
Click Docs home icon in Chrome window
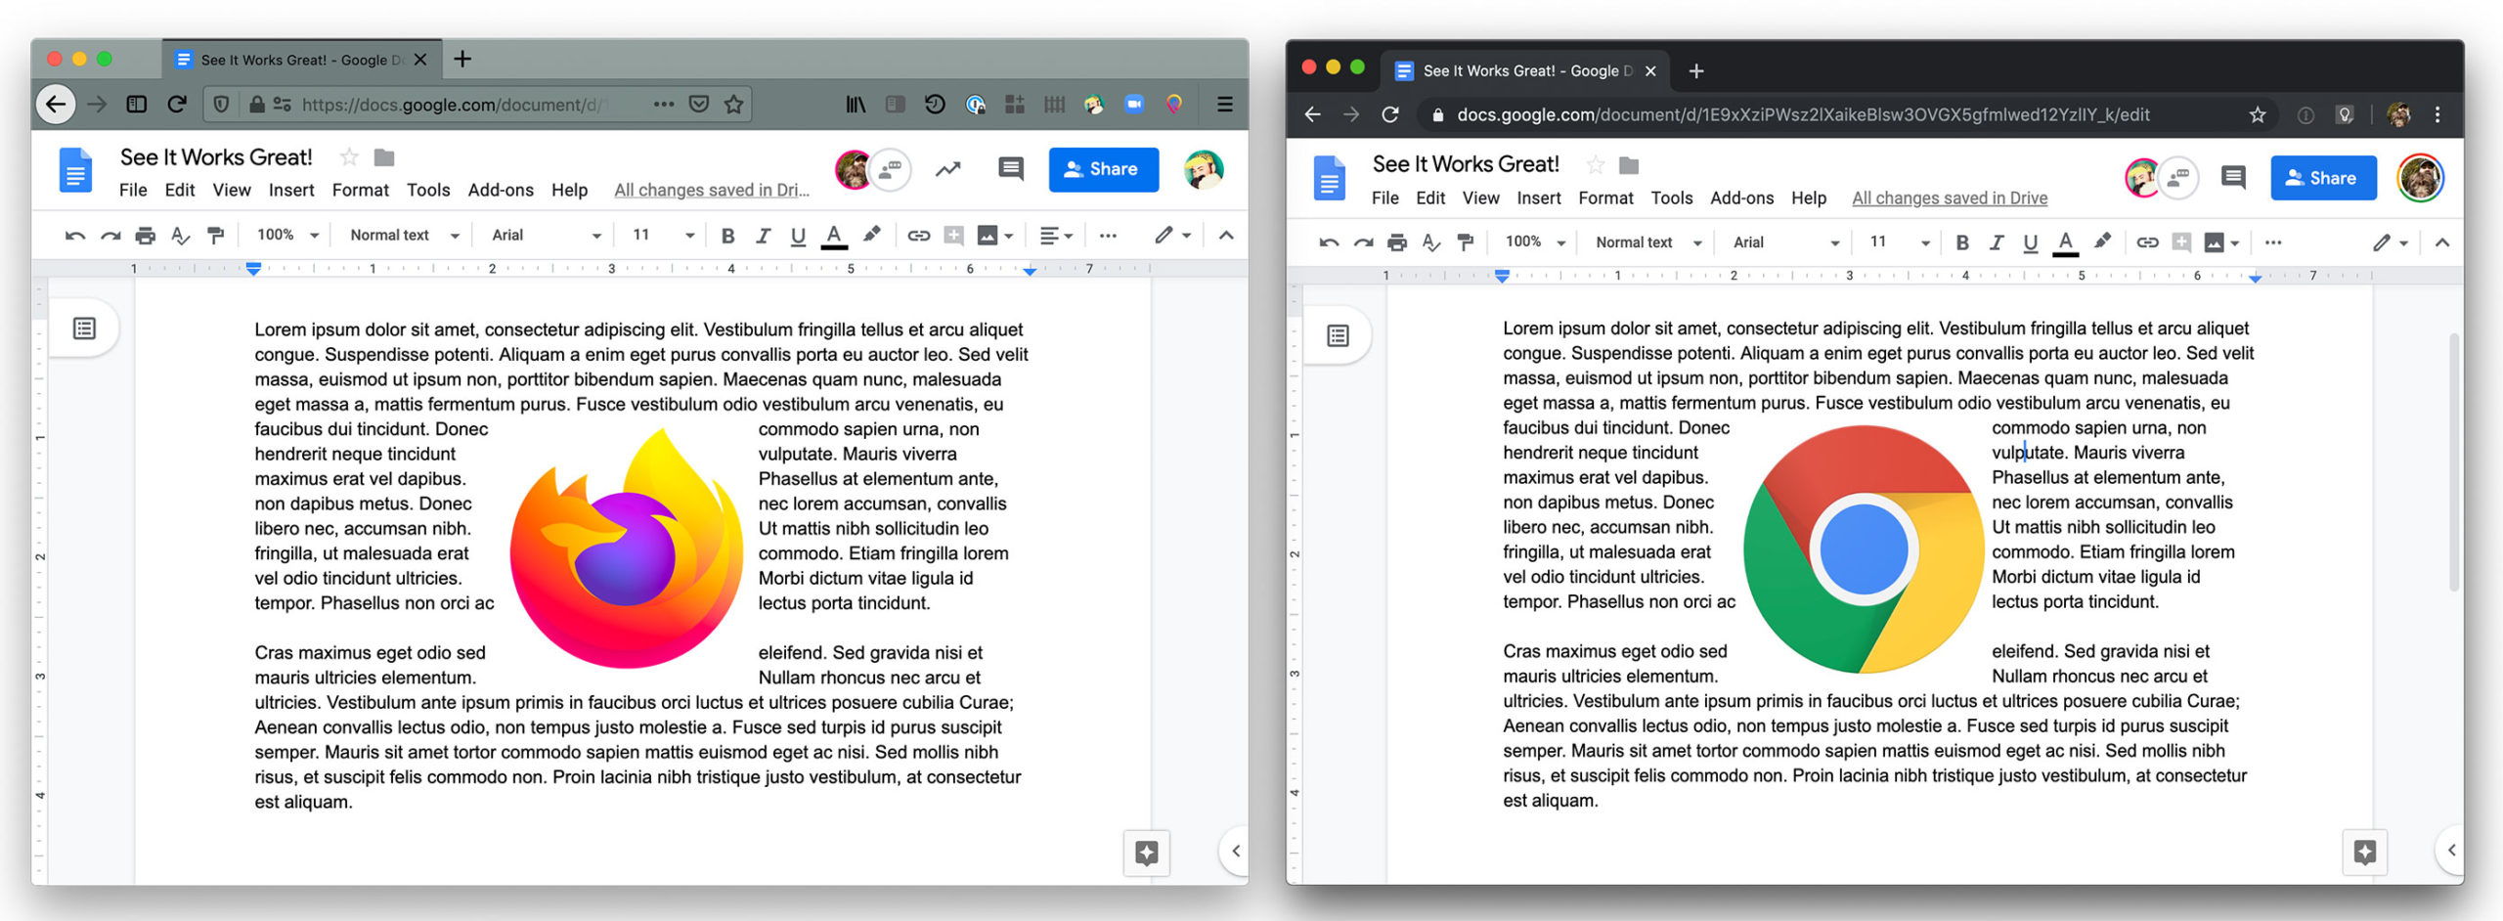click(x=1329, y=178)
